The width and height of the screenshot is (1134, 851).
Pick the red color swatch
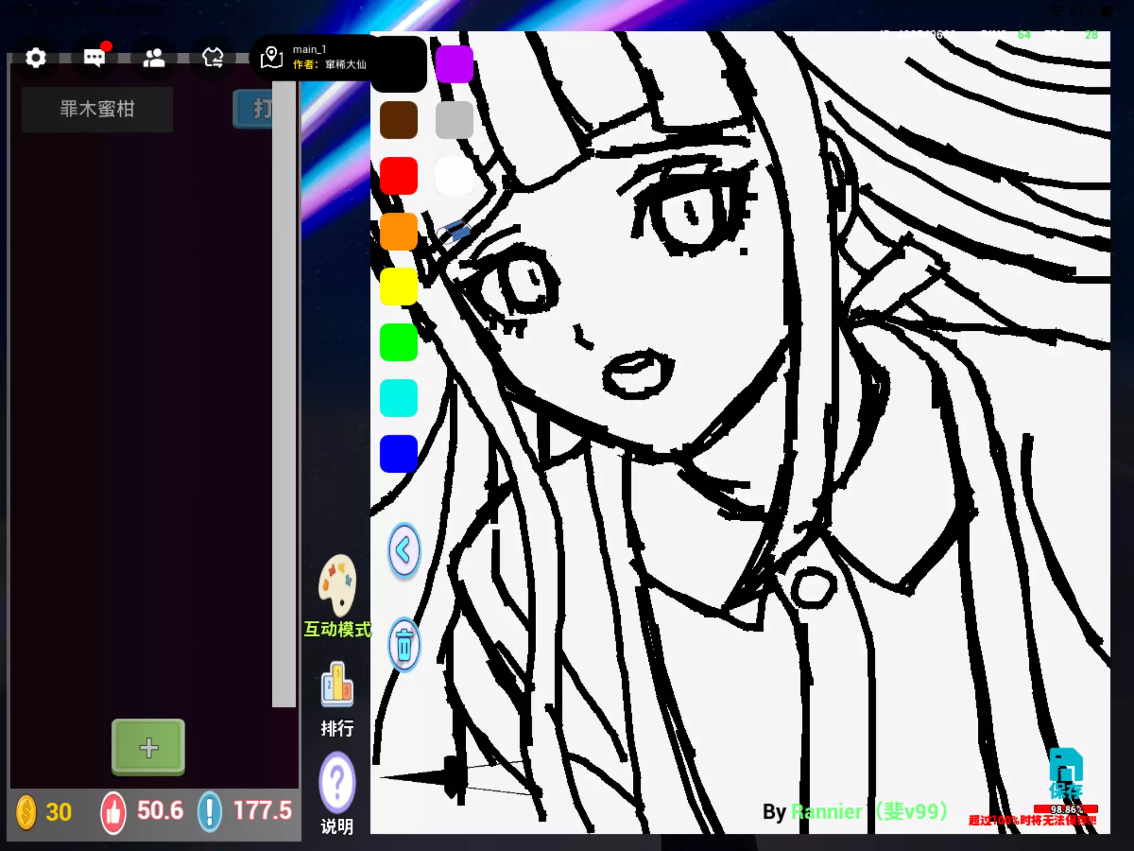399,176
